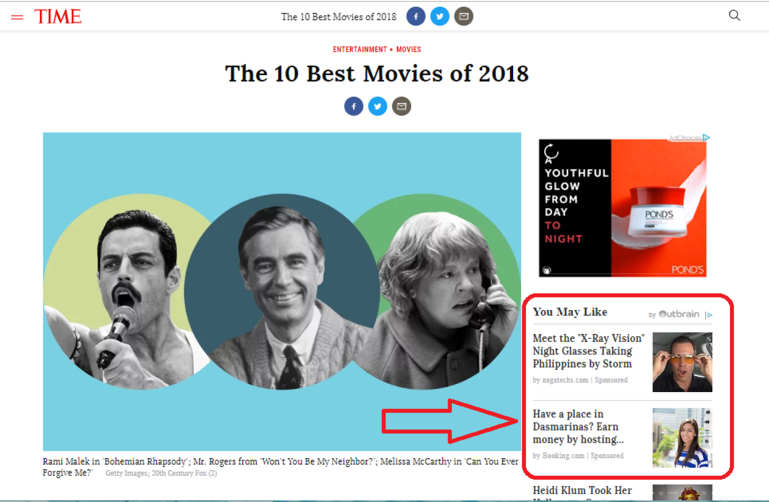Image resolution: width=769 pixels, height=502 pixels.
Task: Open the hamburger menu beside TIME logo
Action: click(x=17, y=17)
